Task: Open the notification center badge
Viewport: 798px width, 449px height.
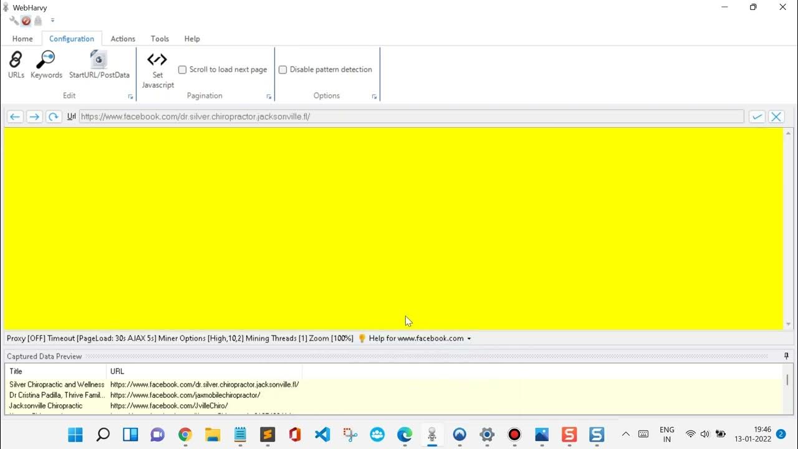Action: pos(781,434)
